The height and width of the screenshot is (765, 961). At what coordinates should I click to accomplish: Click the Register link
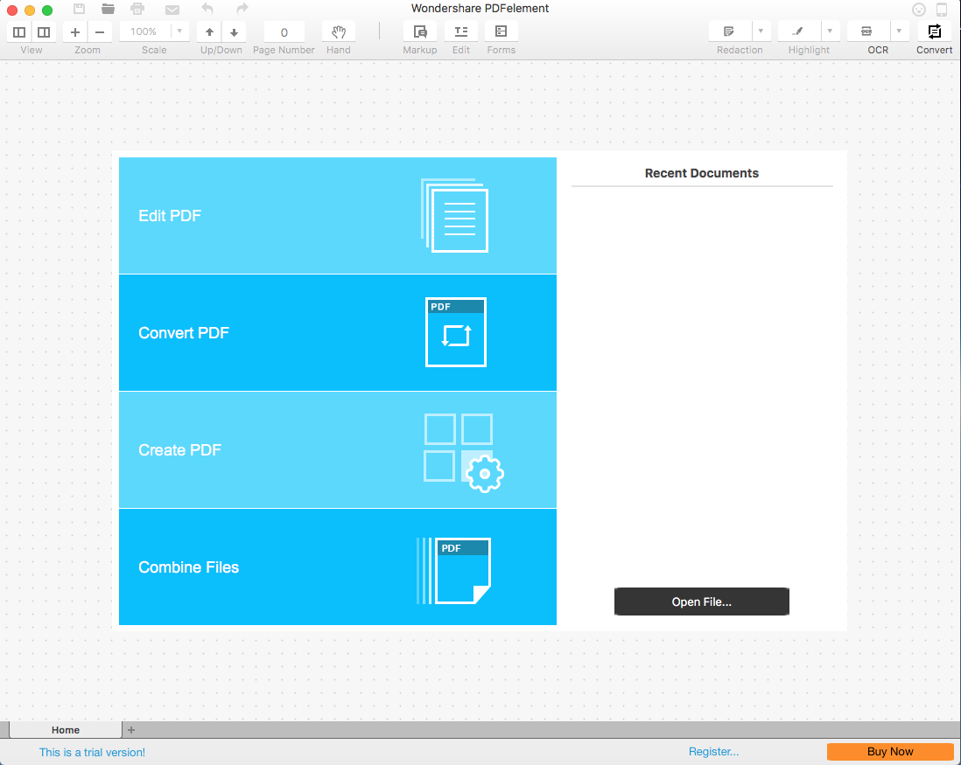(x=713, y=751)
